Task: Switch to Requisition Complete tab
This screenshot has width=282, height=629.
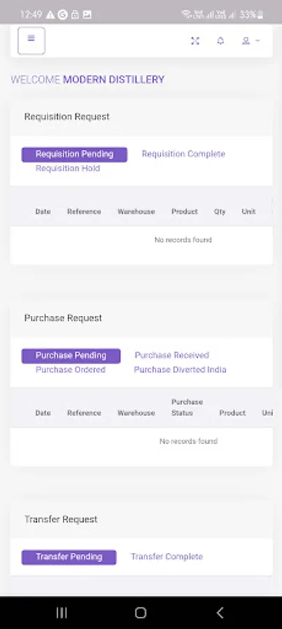Action: click(184, 154)
